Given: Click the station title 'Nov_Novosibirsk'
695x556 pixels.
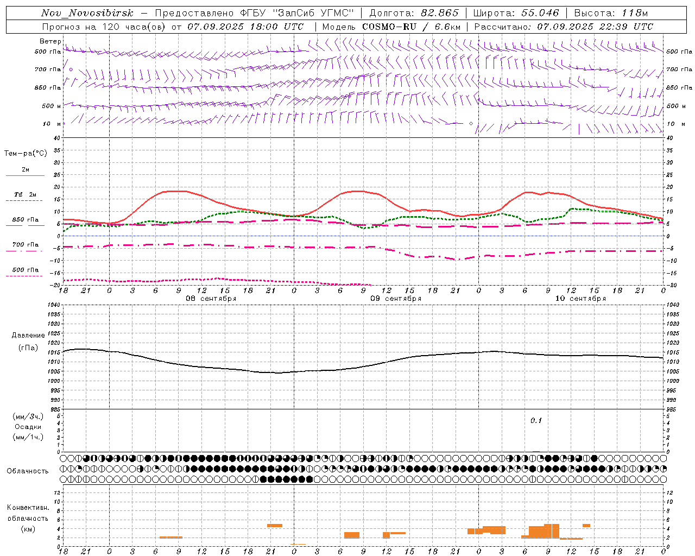Looking at the screenshot, I should pos(87,13).
